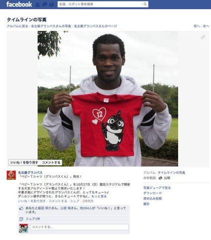Click the user avatar beside comment box
Screen dimensions: 211x240
click(x=24, y=228)
